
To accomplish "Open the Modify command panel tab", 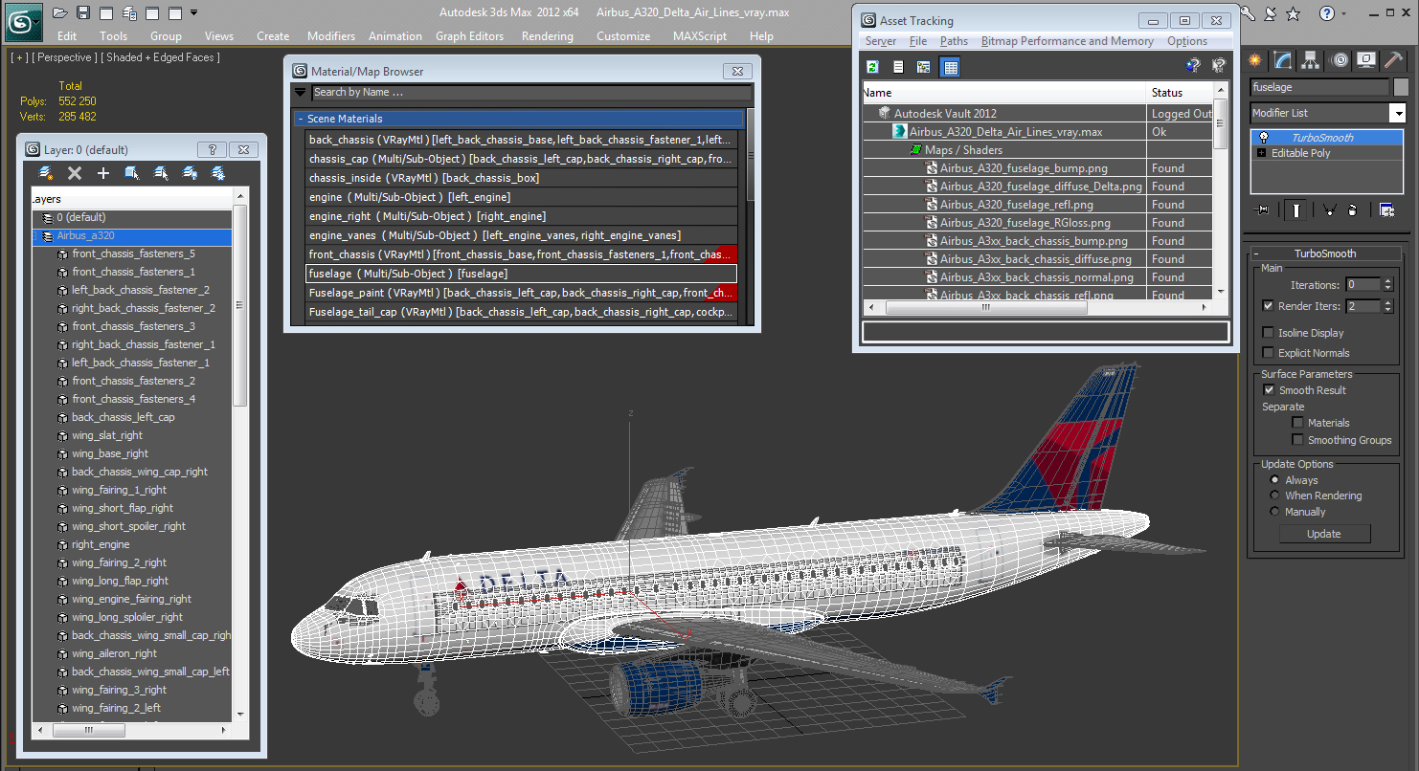I will [x=1283, y=60].
